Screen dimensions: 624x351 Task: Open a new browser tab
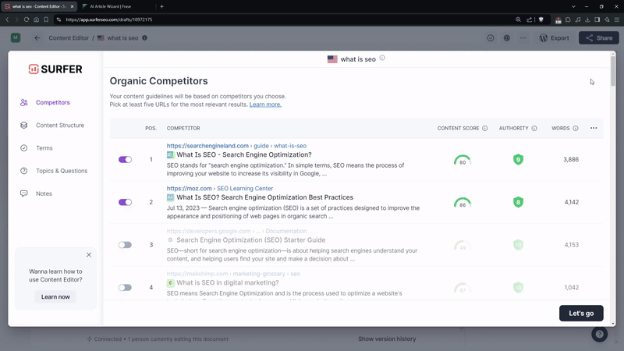[x=161, y=6]
